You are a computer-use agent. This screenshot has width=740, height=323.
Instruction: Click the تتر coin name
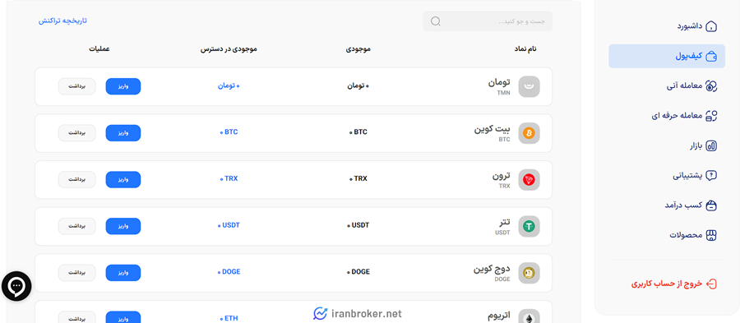504,223
